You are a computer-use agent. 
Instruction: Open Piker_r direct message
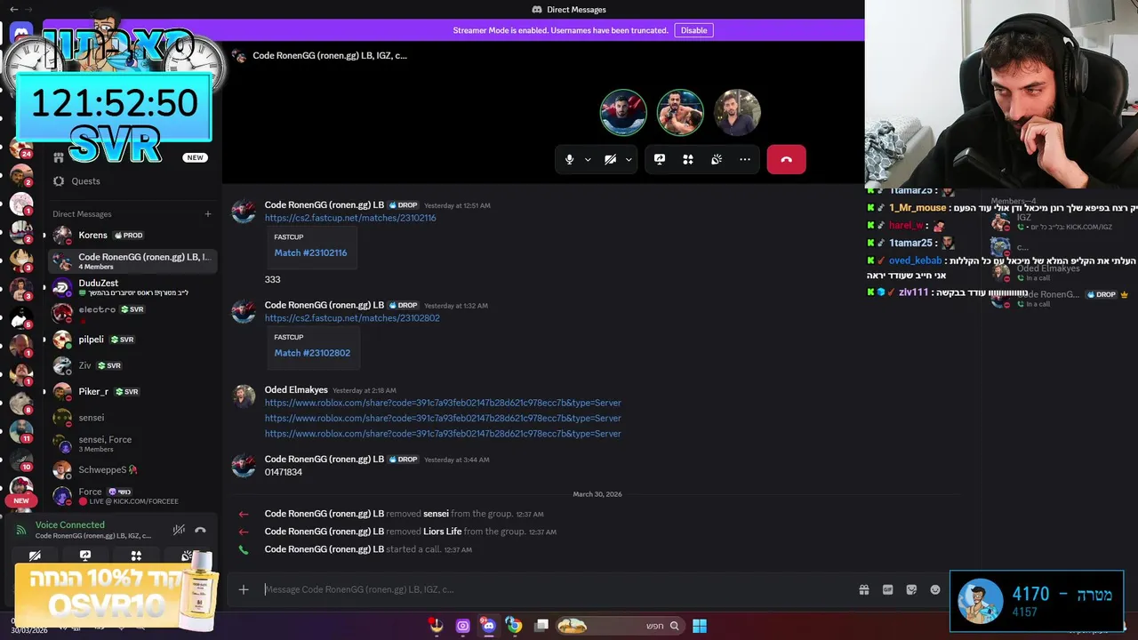[132, 391]
